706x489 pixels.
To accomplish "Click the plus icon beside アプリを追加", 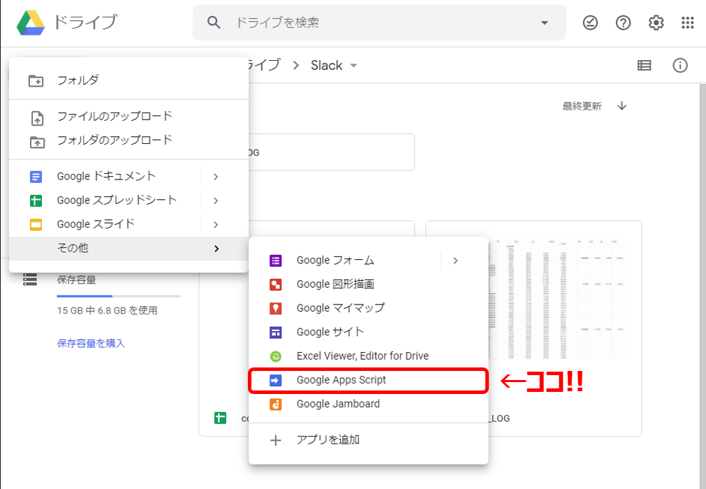I will point(276,440).
